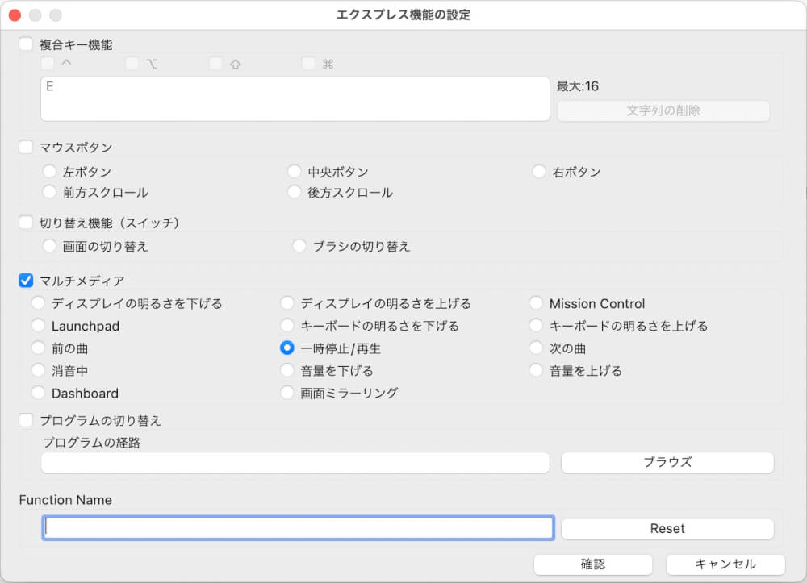The height and width of the screenshot is (583, 807).
Task: Select ディスプレイの明るさを上げる option
Action: [x=287, y=303]
